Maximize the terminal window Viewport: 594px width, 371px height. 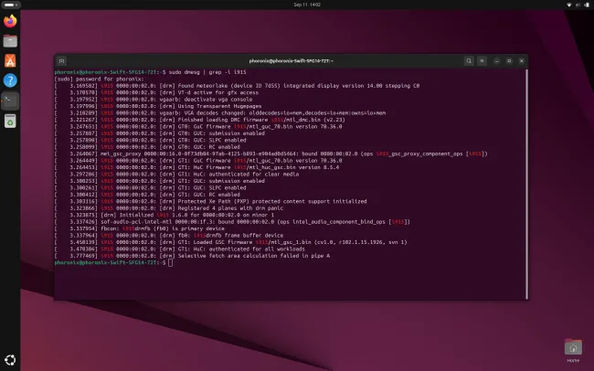(509, 61)
